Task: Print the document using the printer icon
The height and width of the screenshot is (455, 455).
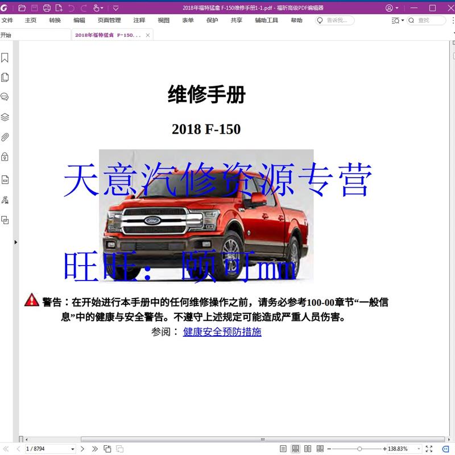Action: point(47,8)
